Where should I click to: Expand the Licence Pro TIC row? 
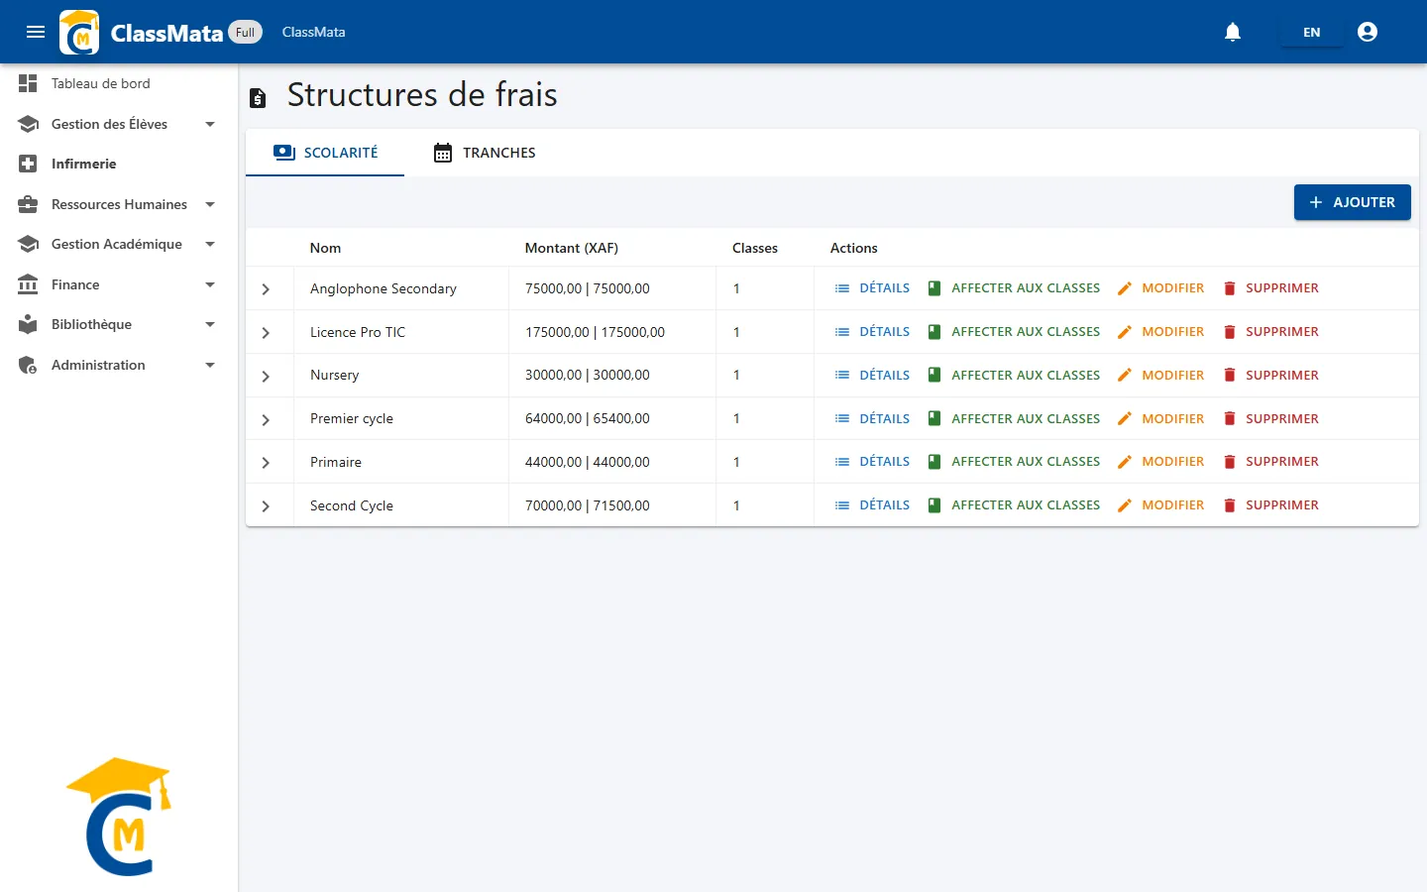[266, 333]
